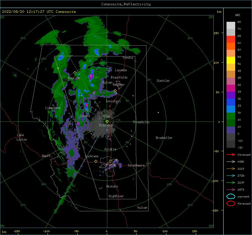Click the yellow diamond marker below RedDeer

115,91
